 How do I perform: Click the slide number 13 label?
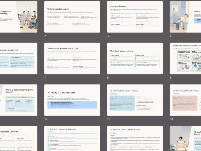109,119
